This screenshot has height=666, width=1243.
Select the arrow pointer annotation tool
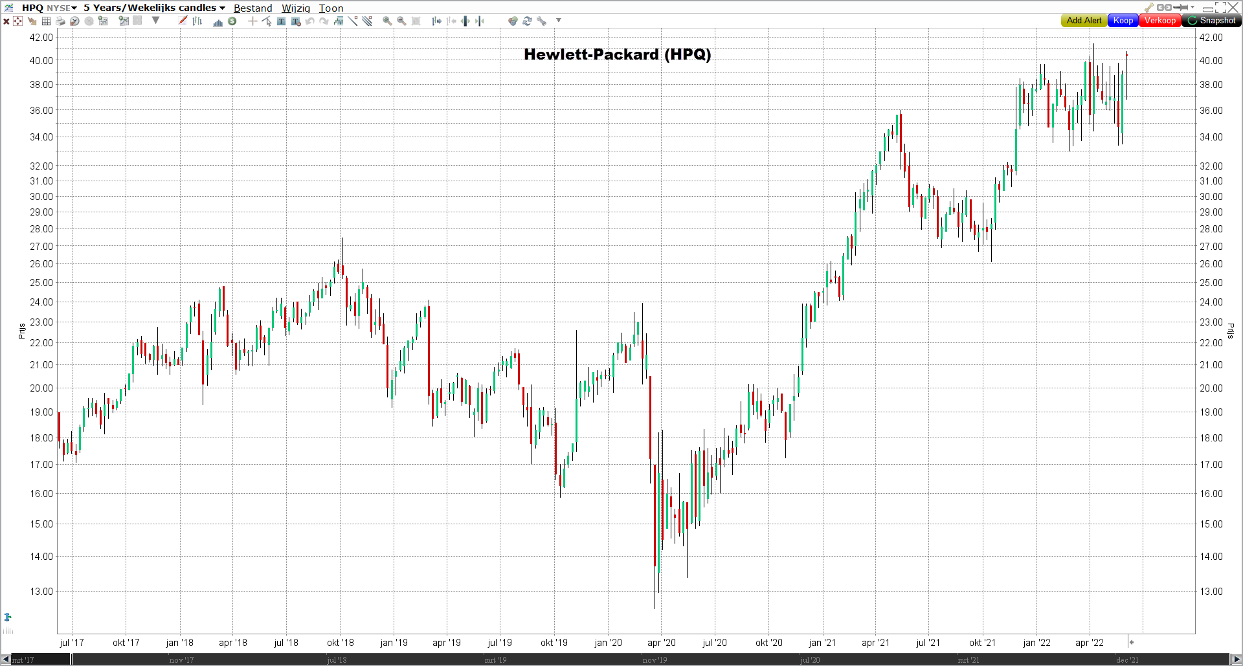tap(267, 21)
